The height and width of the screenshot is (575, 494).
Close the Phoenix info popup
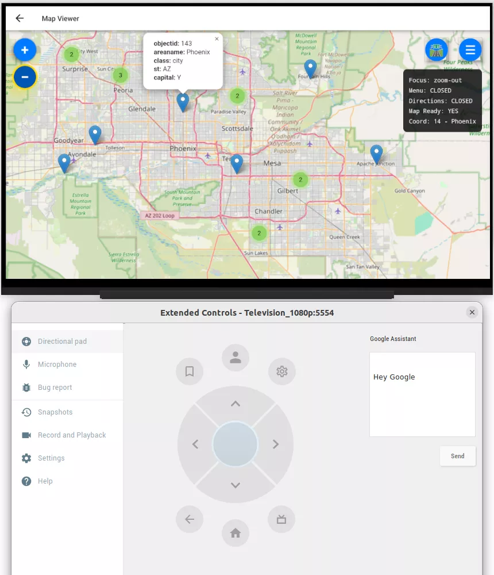217,39
